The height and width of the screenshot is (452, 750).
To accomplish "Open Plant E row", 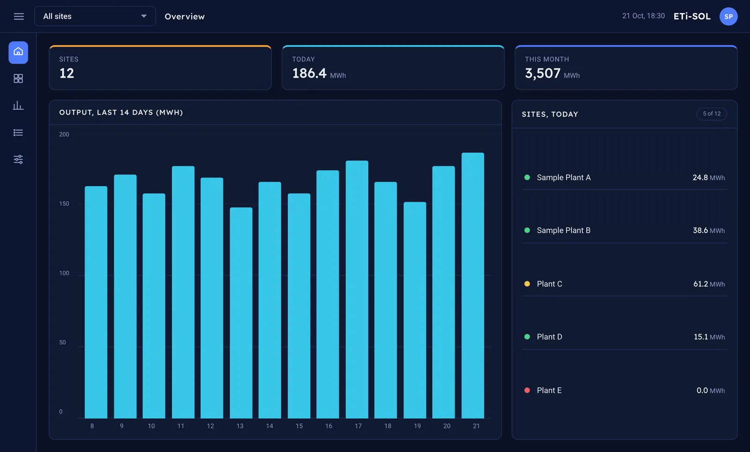I will click(624, 390).
